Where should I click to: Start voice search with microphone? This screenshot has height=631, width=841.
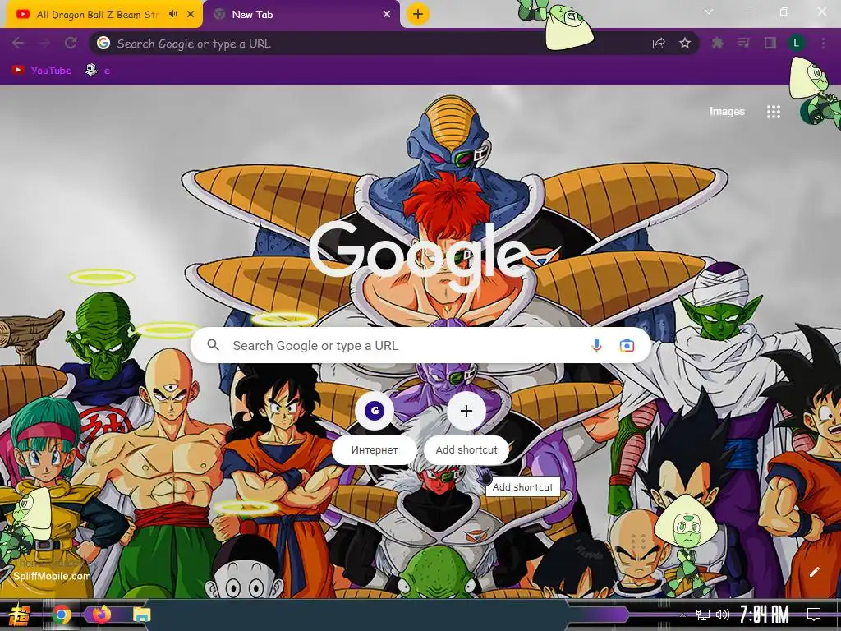coord(596,346)
